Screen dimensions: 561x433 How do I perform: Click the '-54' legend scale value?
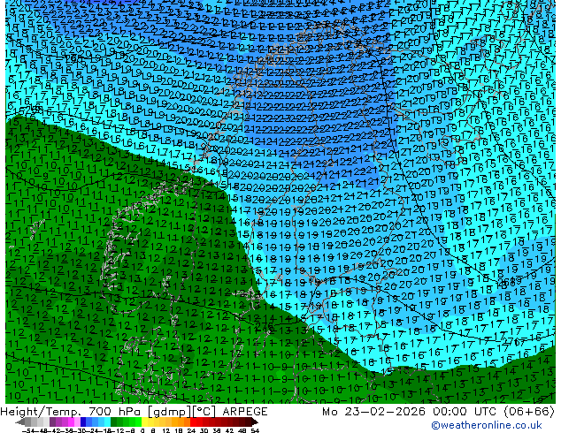point(28,431)
